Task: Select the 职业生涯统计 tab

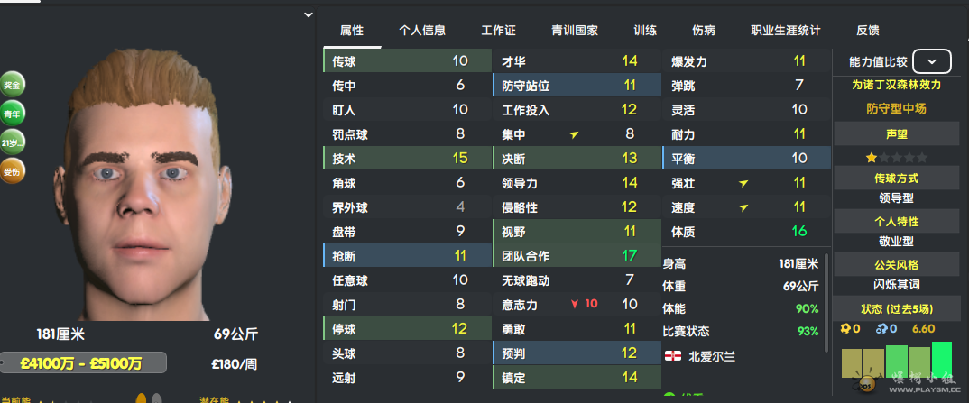Action: coord(785,30)
